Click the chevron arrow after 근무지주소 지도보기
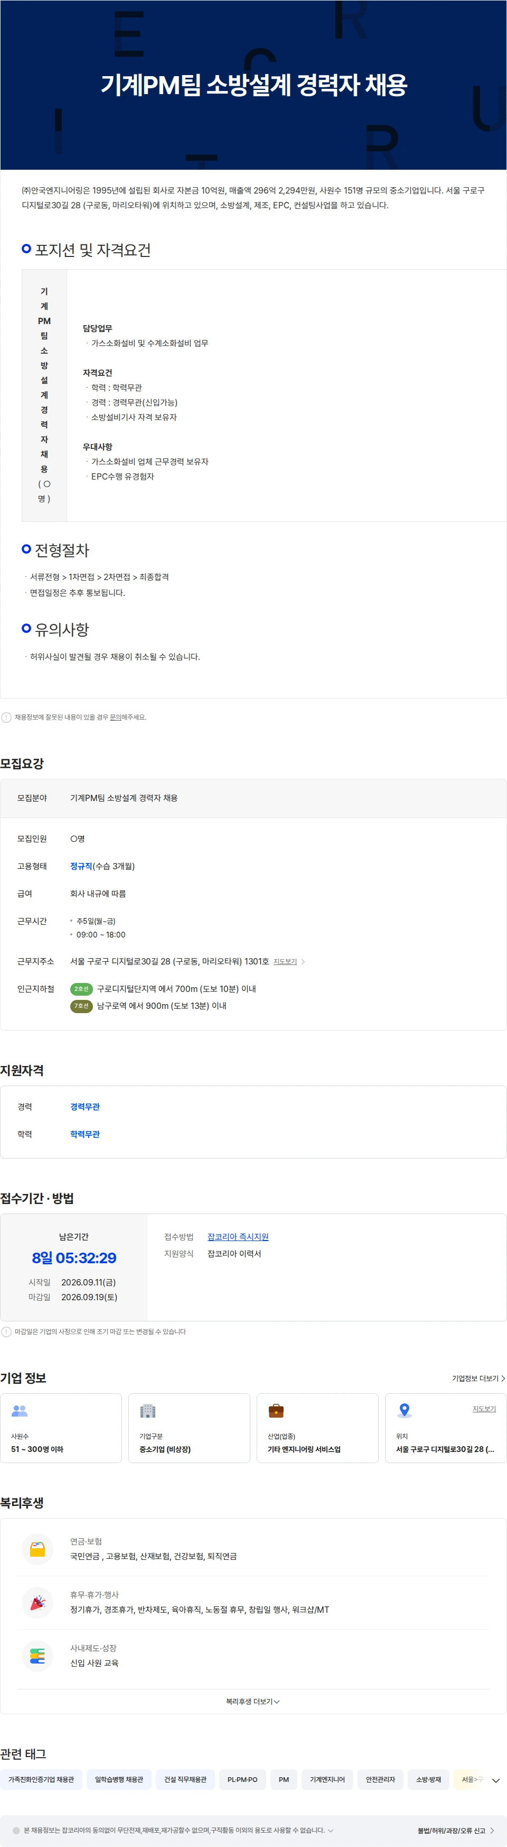Screen dimensions: 507x1847 click(303, 961)
